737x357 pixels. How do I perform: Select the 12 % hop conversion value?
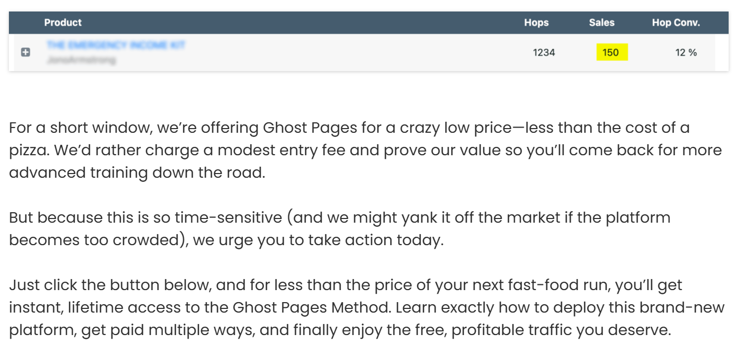tap(686, 52)
